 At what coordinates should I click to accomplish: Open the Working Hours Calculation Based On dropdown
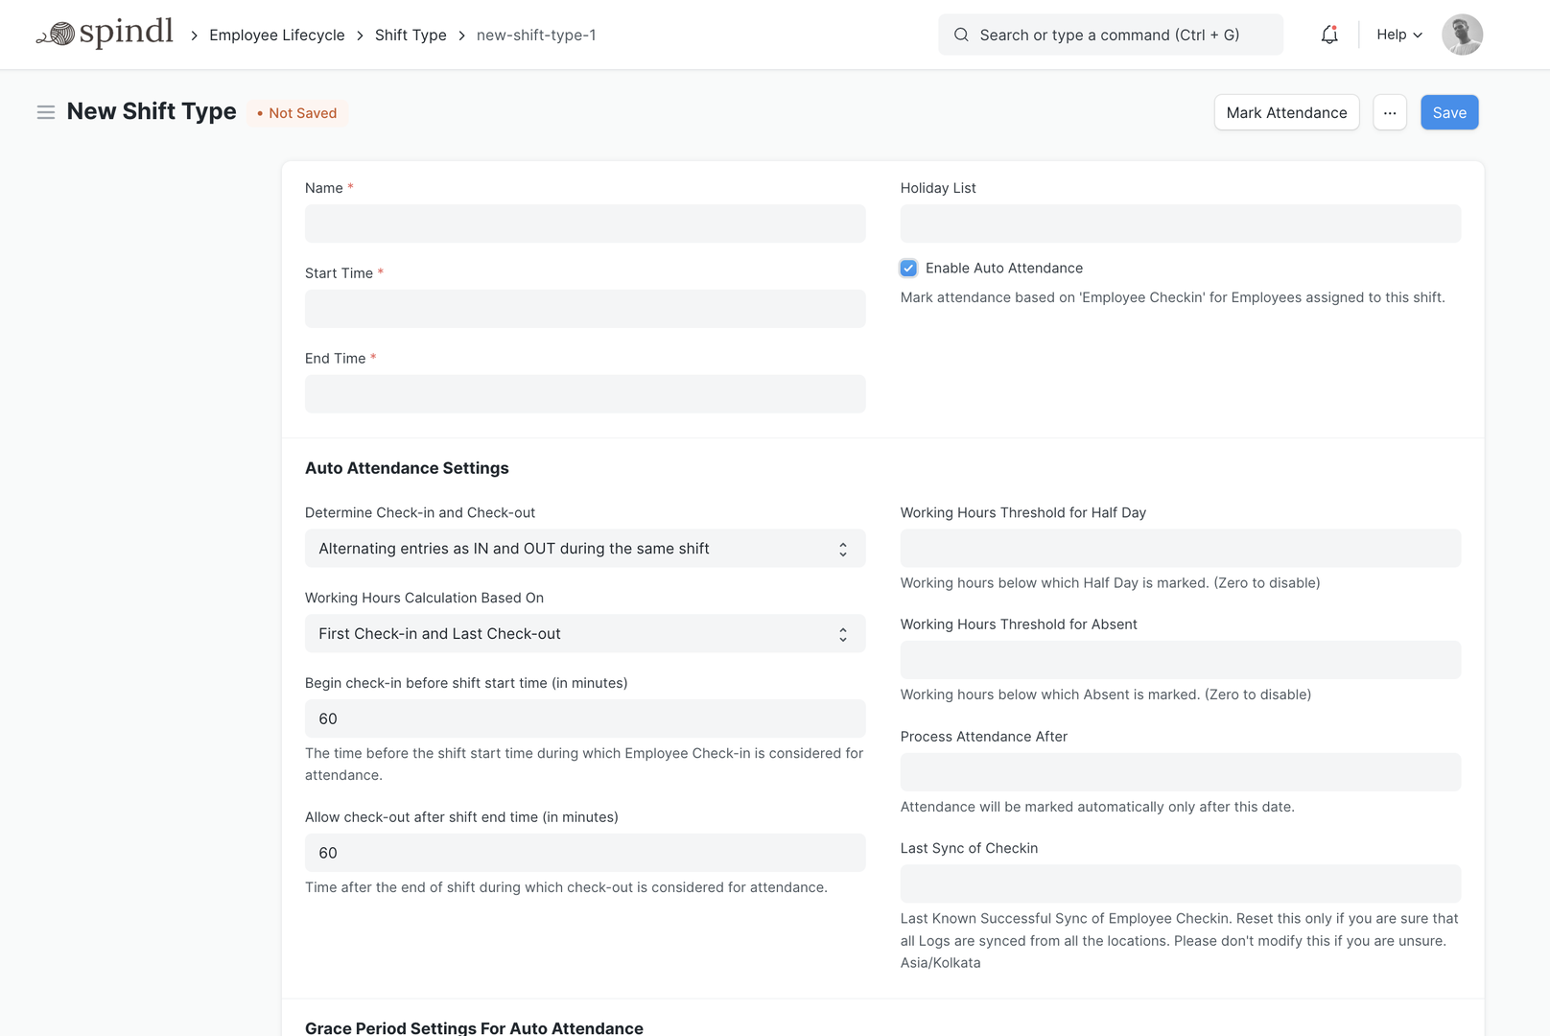coord(585,633)
